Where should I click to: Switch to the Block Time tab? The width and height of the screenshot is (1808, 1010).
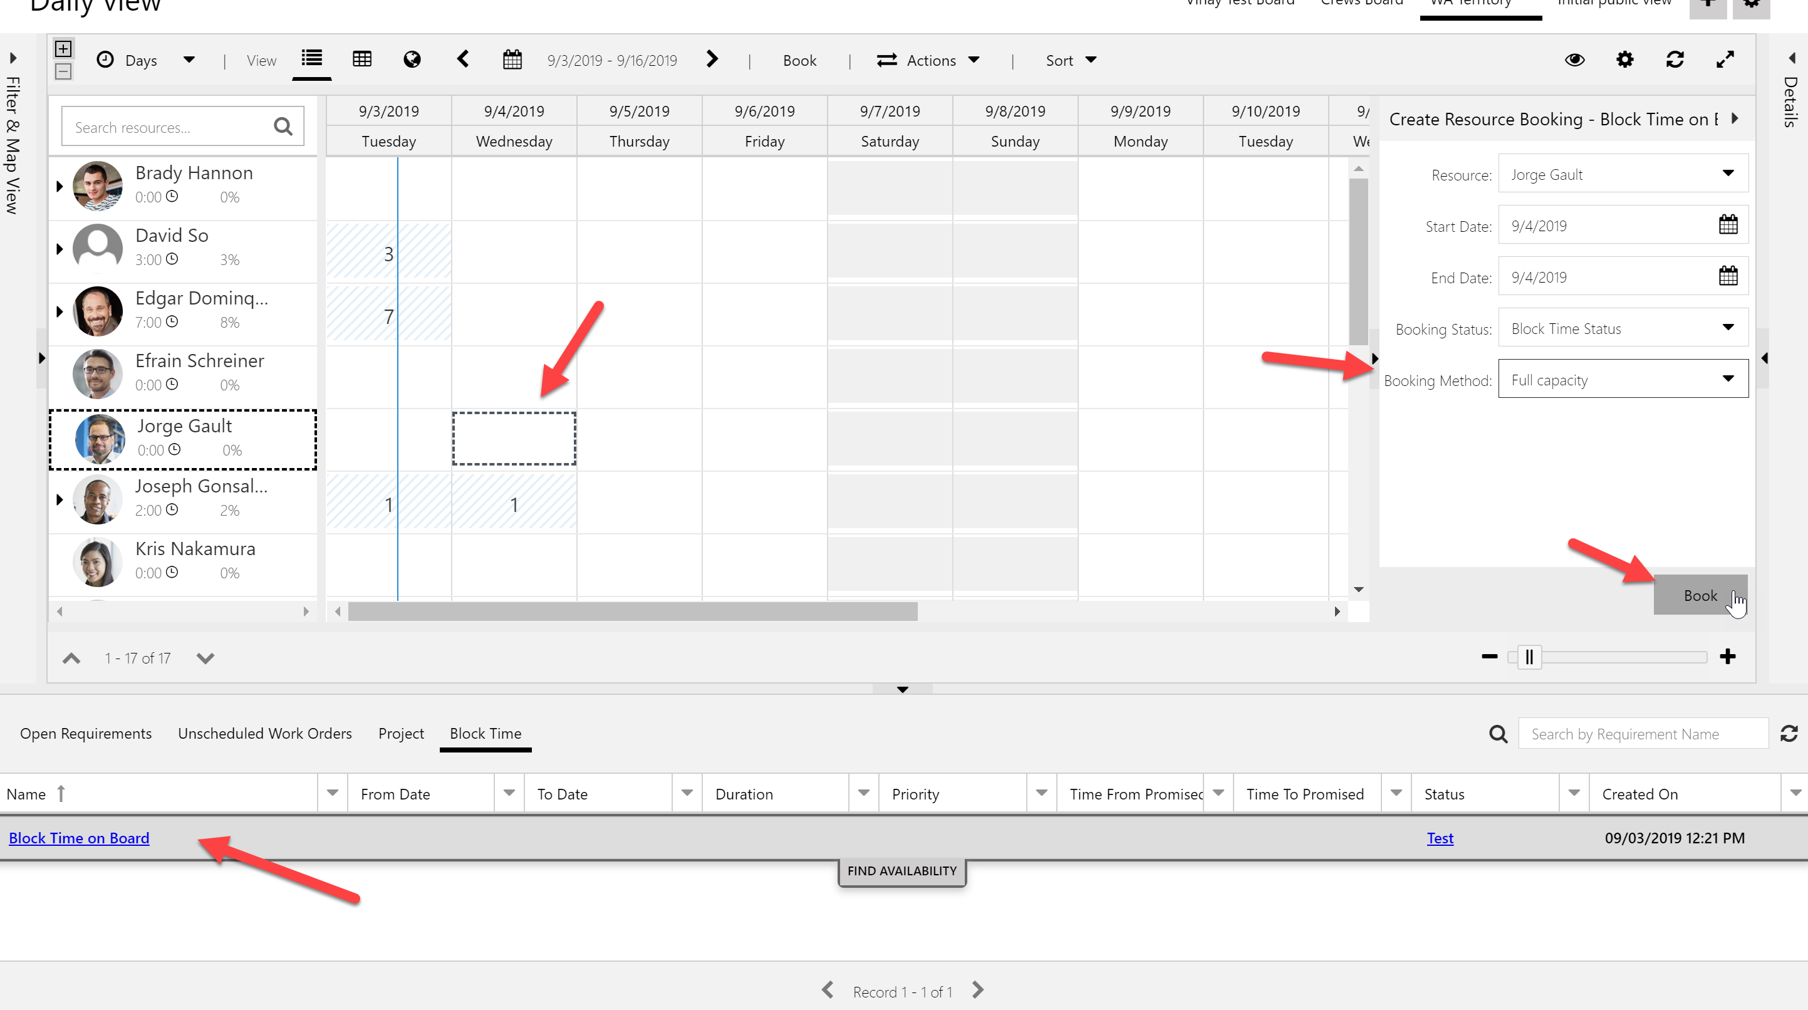(484, 733)
